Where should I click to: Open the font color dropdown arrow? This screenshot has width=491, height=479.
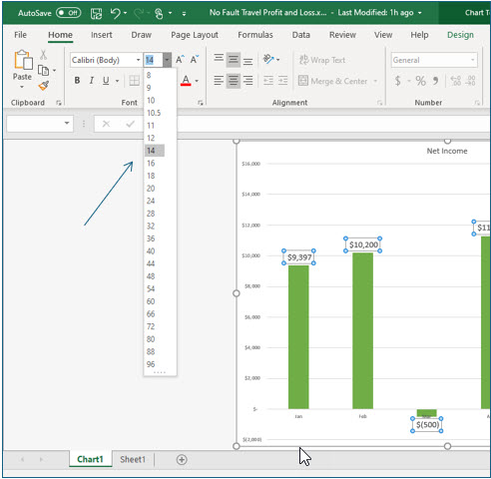[197, 81]
